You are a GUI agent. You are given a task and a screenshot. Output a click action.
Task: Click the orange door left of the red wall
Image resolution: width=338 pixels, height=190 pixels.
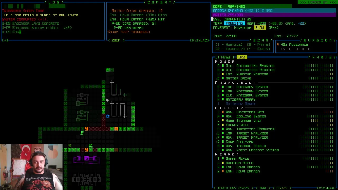coord(86,129)
